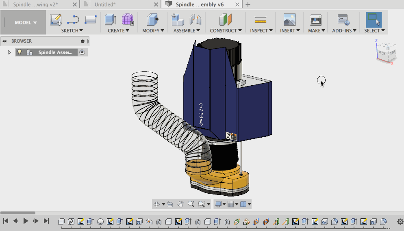Click the Joint icon in Assemble
The width and height of the screenshot is (404, 231).
(195, 20)
